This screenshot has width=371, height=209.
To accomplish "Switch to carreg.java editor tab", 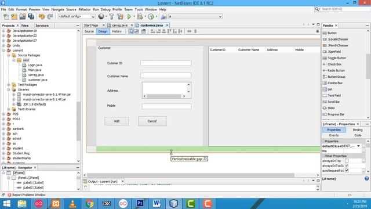I will [119, 26].
